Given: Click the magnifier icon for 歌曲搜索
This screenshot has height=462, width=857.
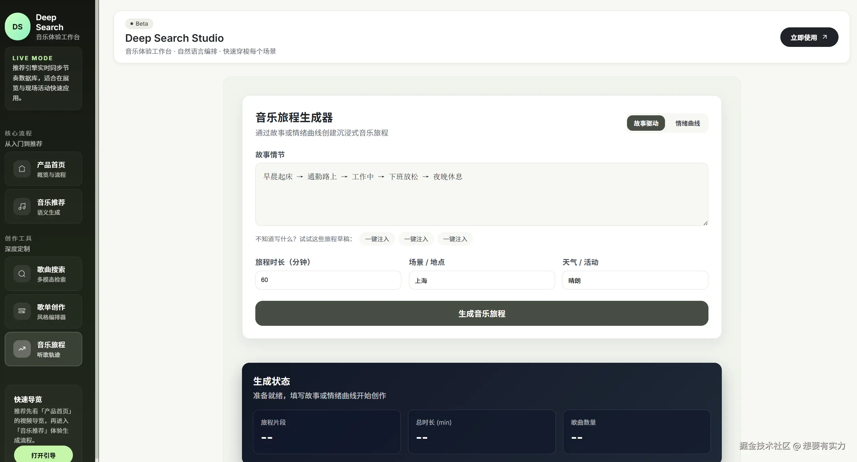Looking at the screenshot, I should [22, 274].
